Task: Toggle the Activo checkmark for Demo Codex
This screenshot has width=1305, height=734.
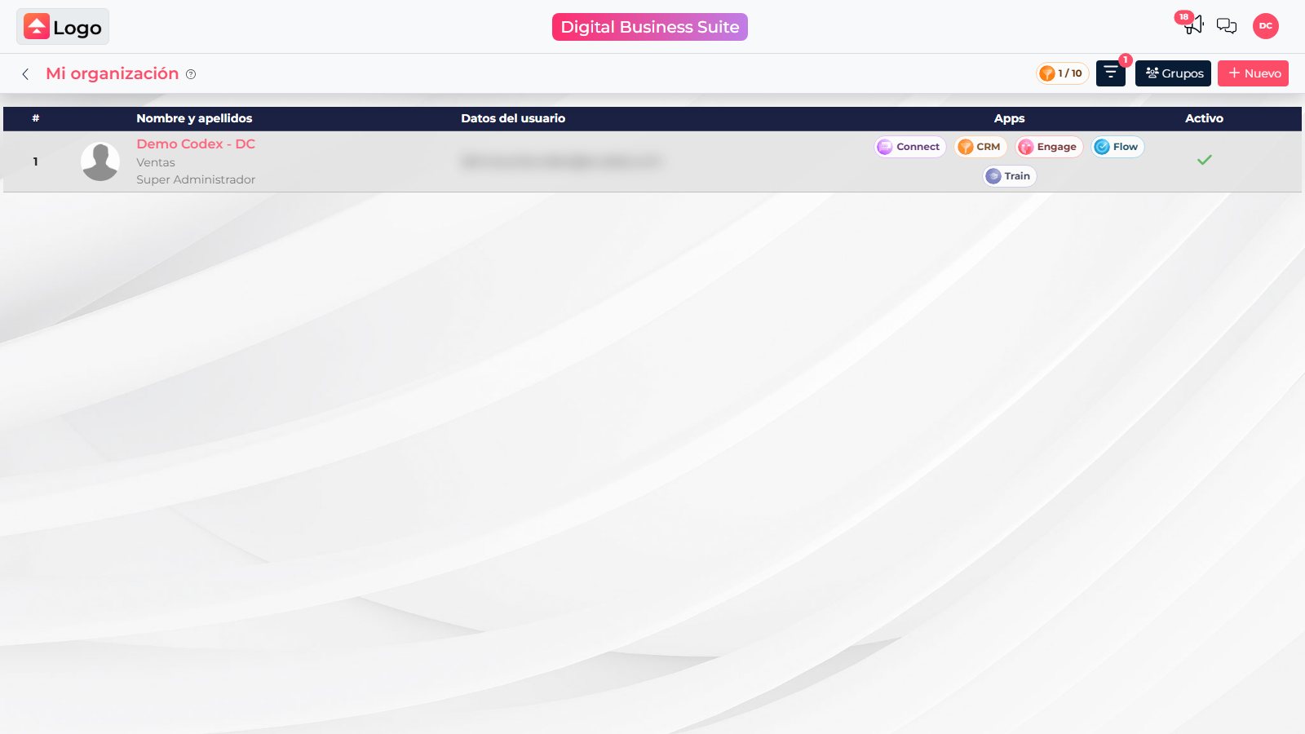Action: pyautogui.click(x=1205, y=160)
